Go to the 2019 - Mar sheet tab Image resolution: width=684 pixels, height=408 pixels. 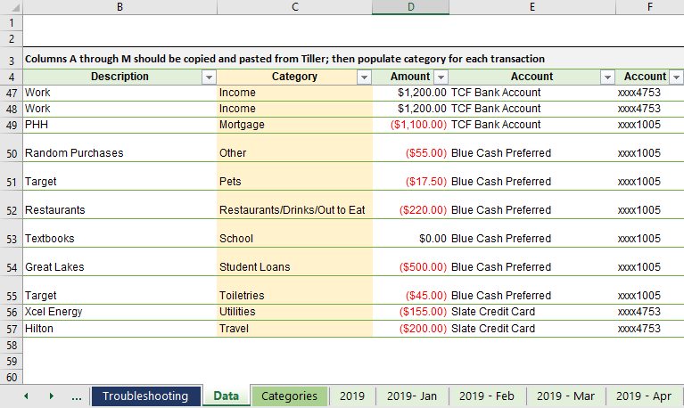pos(565,396)
